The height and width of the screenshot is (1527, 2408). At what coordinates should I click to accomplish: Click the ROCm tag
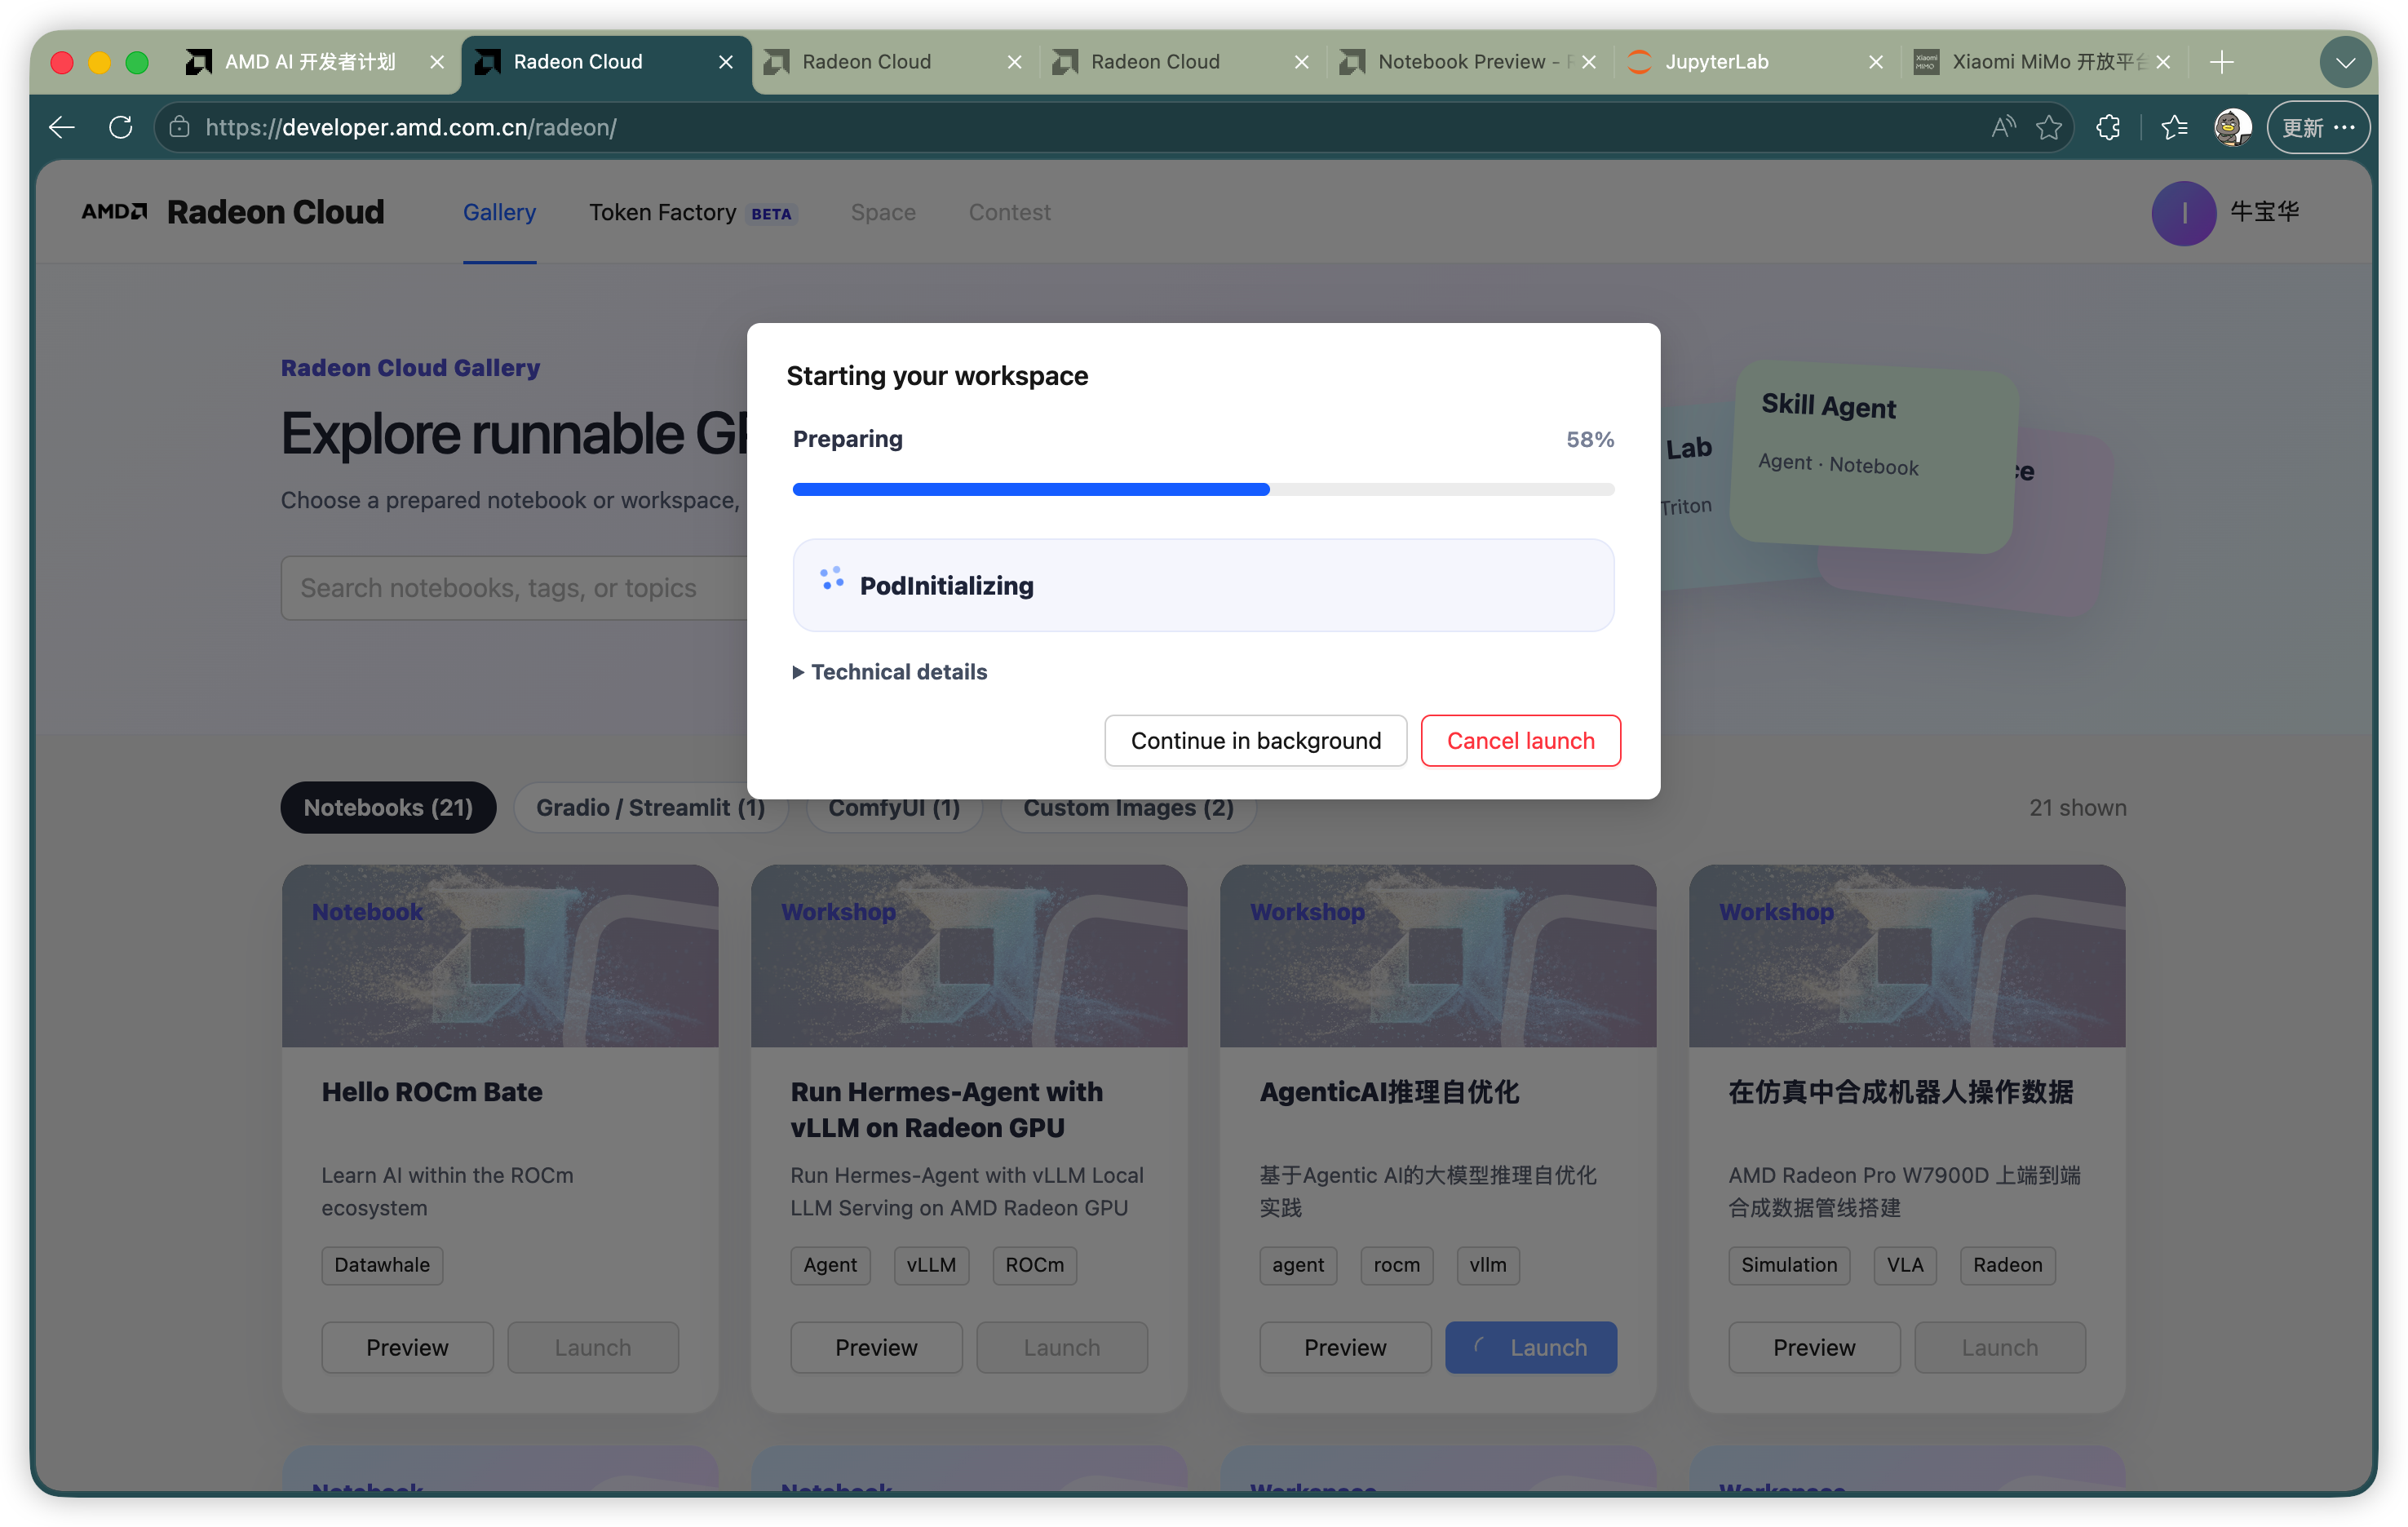(1035, 1265)
